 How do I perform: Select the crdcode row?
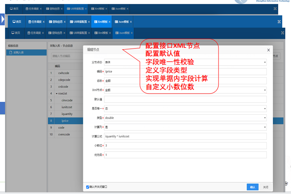[66, 87]
